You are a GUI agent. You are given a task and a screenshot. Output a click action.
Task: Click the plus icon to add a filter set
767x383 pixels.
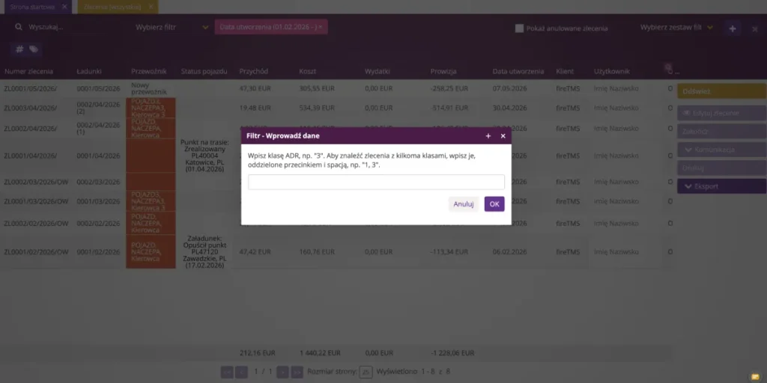pyautogui.click(x=733, y=29)
